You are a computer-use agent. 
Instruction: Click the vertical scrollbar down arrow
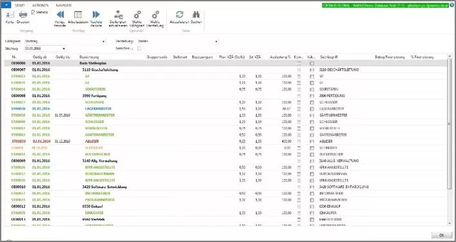pos(450,223)
